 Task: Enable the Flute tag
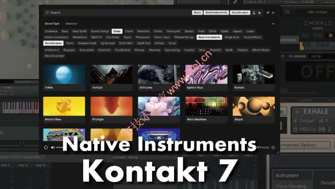coord(201,31)
